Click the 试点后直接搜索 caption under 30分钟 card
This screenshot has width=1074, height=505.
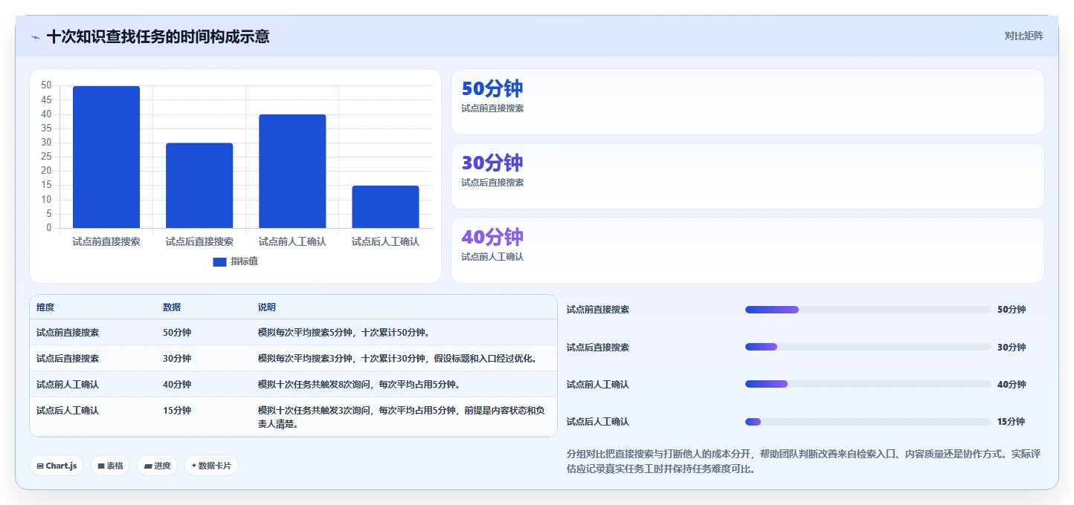click(x=492, y=183)
